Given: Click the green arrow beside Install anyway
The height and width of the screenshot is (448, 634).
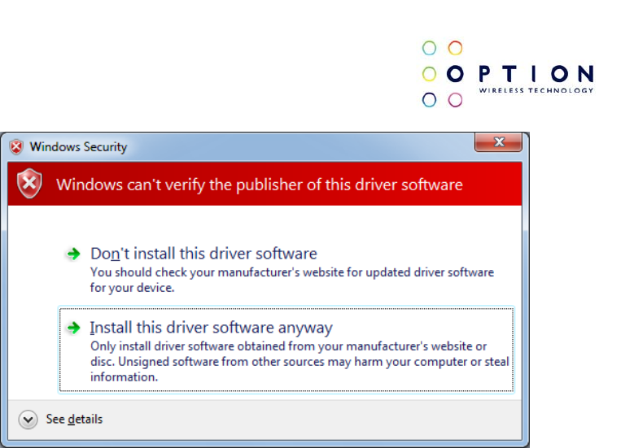Looking at the screenshot, I should 73,328.
